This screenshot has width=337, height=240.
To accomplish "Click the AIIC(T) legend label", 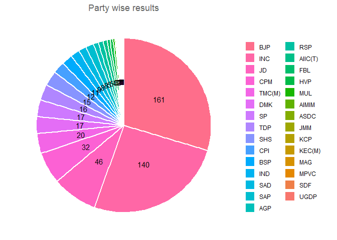I will point(309,58).
